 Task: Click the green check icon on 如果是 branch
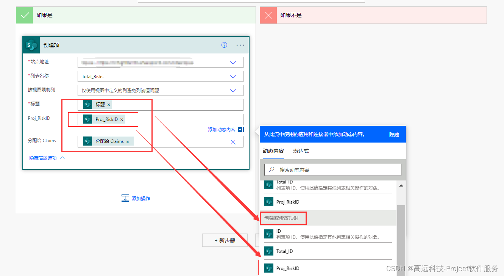tap(24, 15)
